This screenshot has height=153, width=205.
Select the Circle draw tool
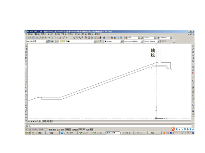point(26,108)
